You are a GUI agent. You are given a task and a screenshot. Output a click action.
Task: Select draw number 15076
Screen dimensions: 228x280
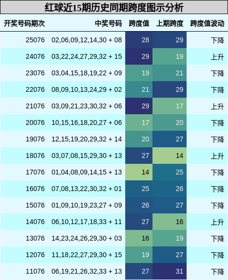35,205
